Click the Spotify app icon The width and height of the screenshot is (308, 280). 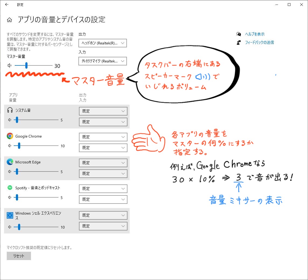pyautogui.click(x=10, y=188)
